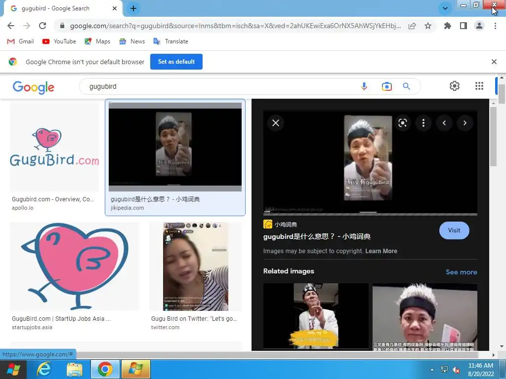Click the muted volume tray icon

[456, 370]
